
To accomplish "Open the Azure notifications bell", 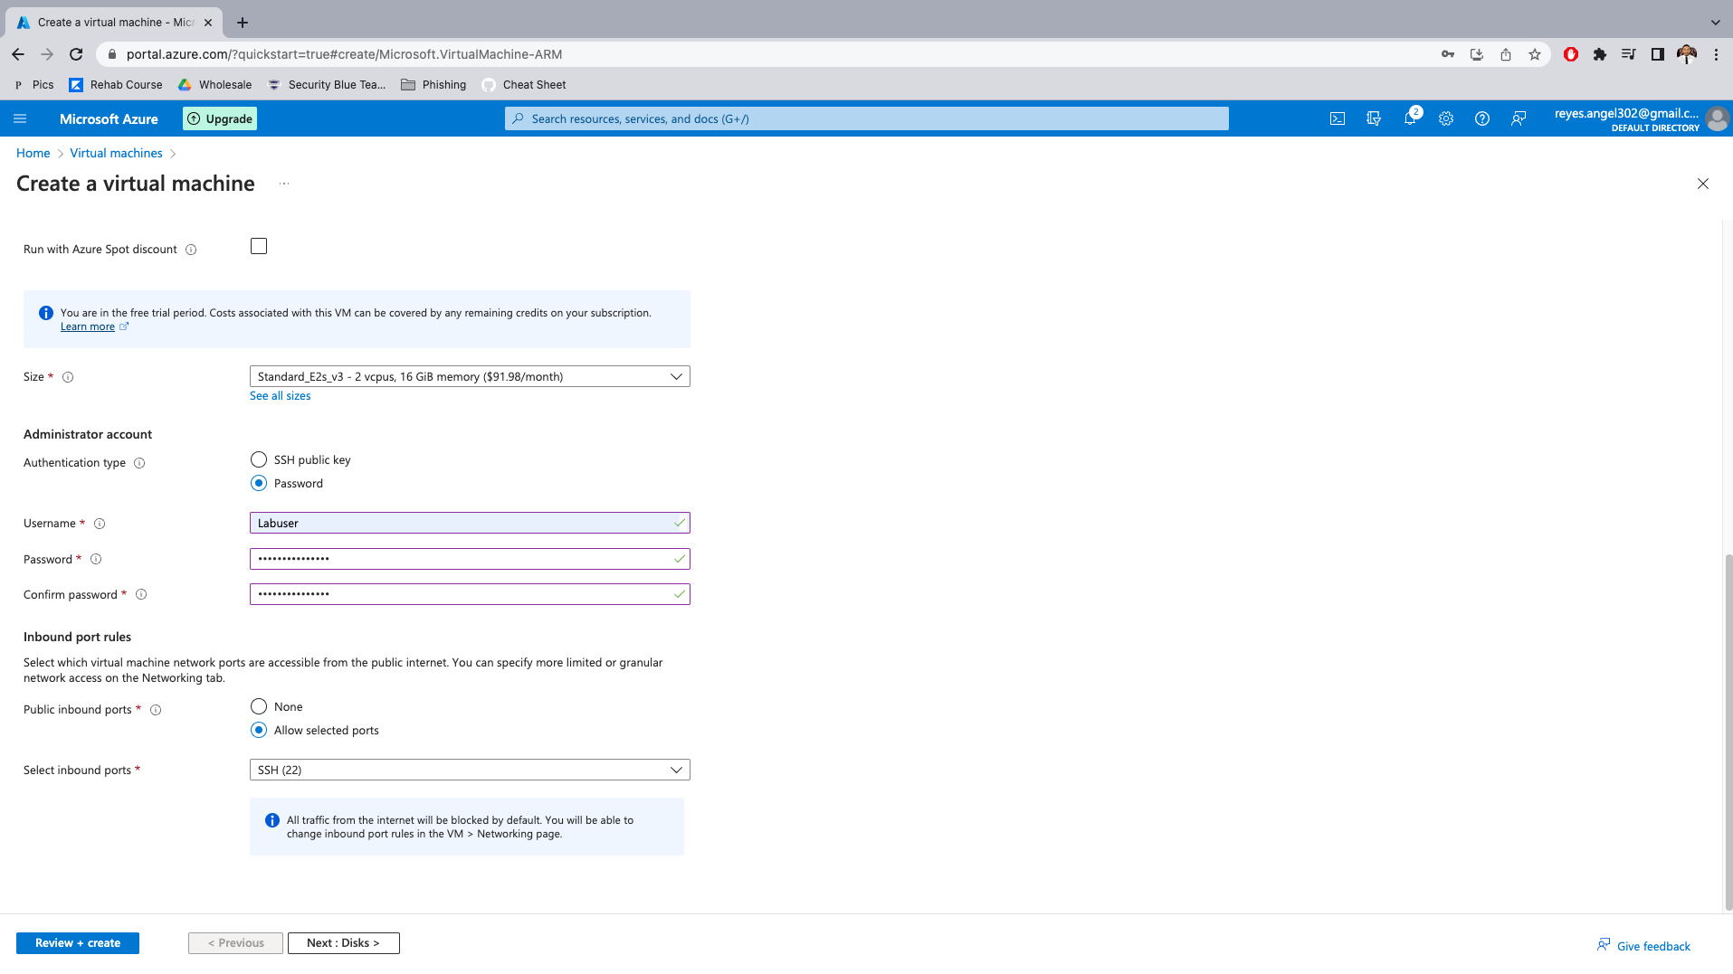I will [x=1410, y=118].
